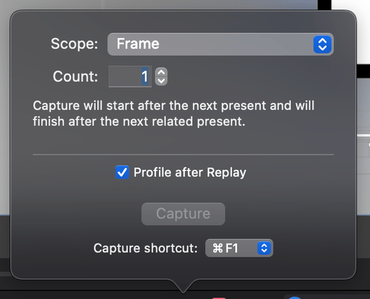370x299 pixels.
Task: Click the partially visible blue dock icon
Action: [295, 297]
